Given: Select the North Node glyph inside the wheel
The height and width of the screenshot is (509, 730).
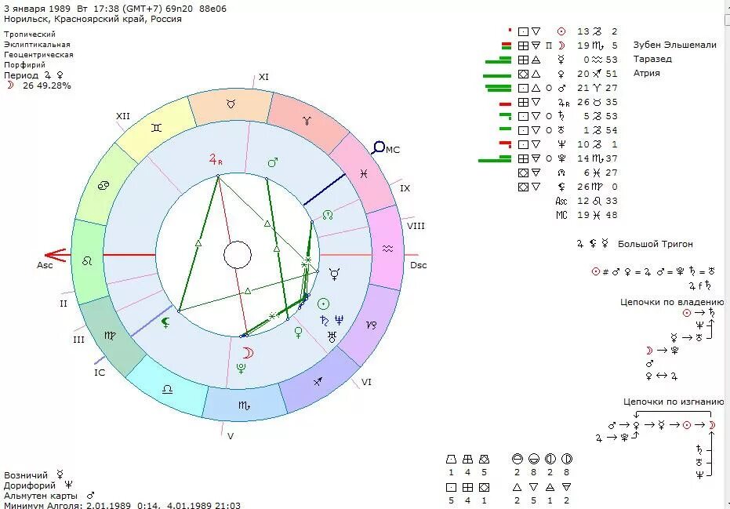Looking at the screenshot, I should pos(328,215).
